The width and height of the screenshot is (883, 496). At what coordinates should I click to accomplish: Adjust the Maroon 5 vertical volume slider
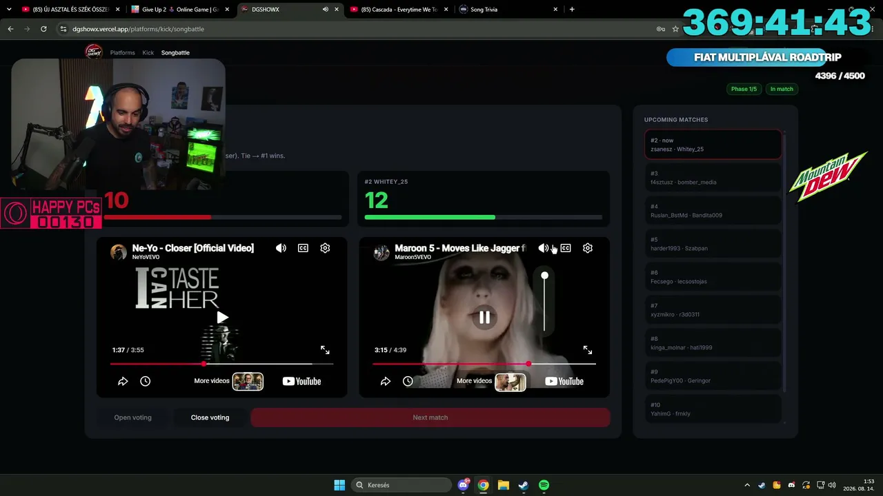click(x=544, y=302)
